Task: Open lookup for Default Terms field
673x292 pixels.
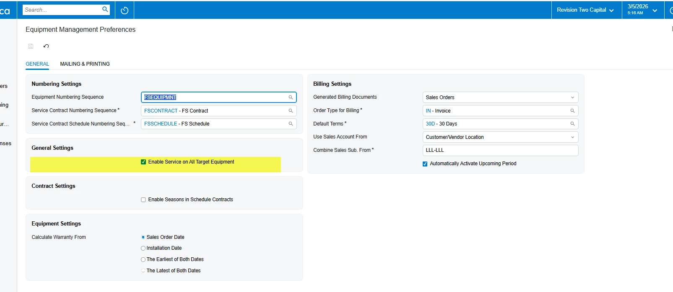Action: [572, 124]
